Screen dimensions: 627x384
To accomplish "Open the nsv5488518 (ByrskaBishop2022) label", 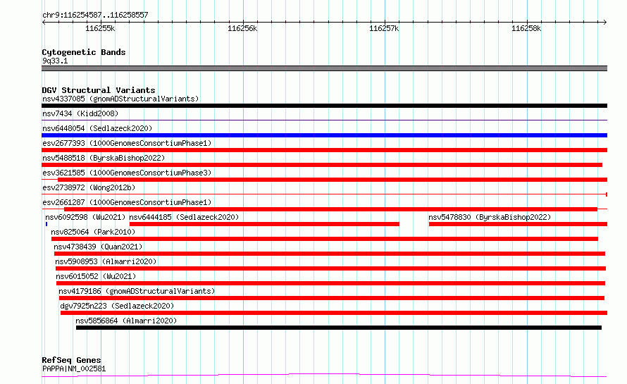I will coord(104,158).
